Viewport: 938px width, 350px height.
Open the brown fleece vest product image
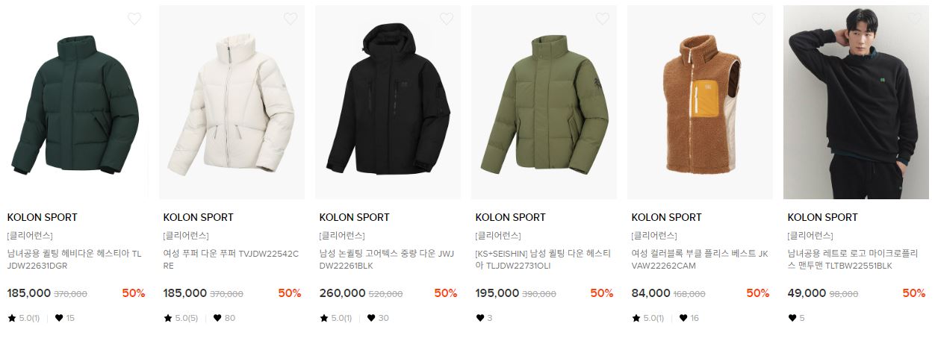(x=701, y=102)
